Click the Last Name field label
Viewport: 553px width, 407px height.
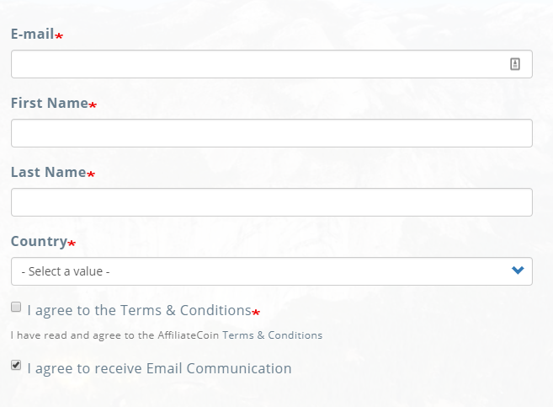tap(48, 172)
